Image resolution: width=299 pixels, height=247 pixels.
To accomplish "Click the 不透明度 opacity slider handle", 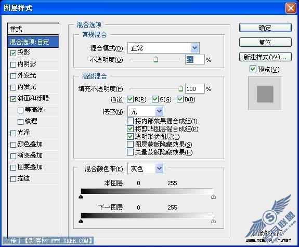I will (x=156, y=59).
